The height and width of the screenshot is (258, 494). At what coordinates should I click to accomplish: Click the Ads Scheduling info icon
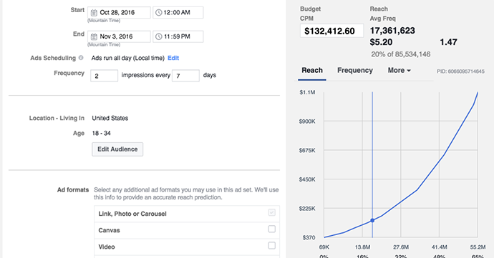[81, 58]
